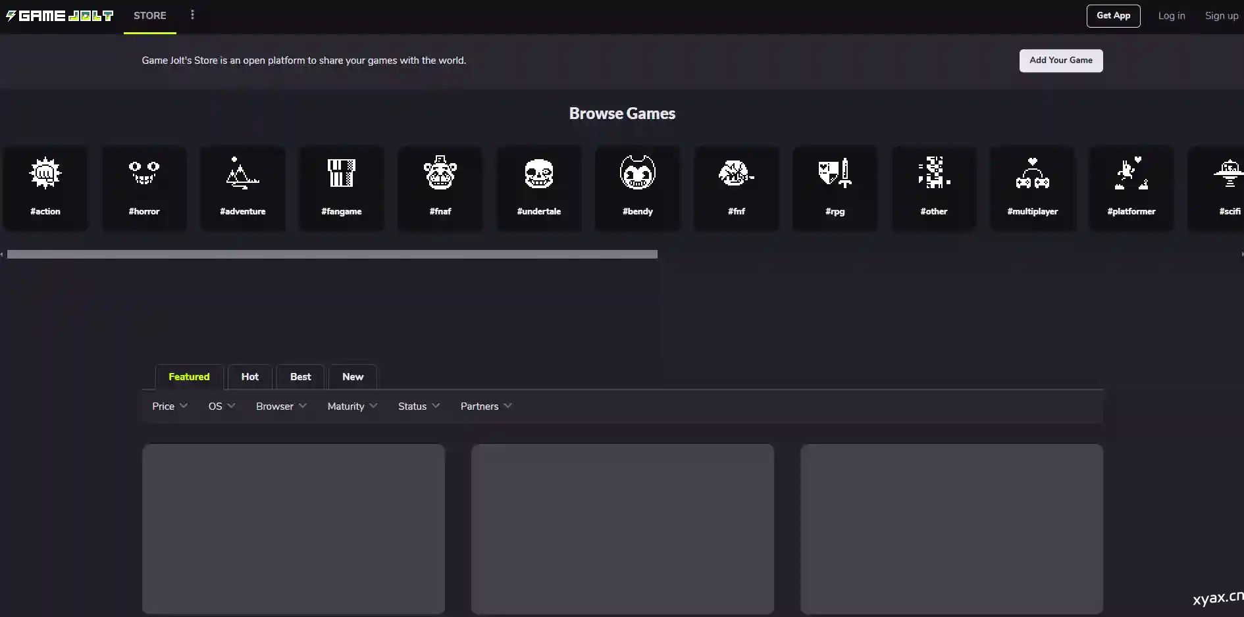Expand the Status filter dropdown

[419, 407]
